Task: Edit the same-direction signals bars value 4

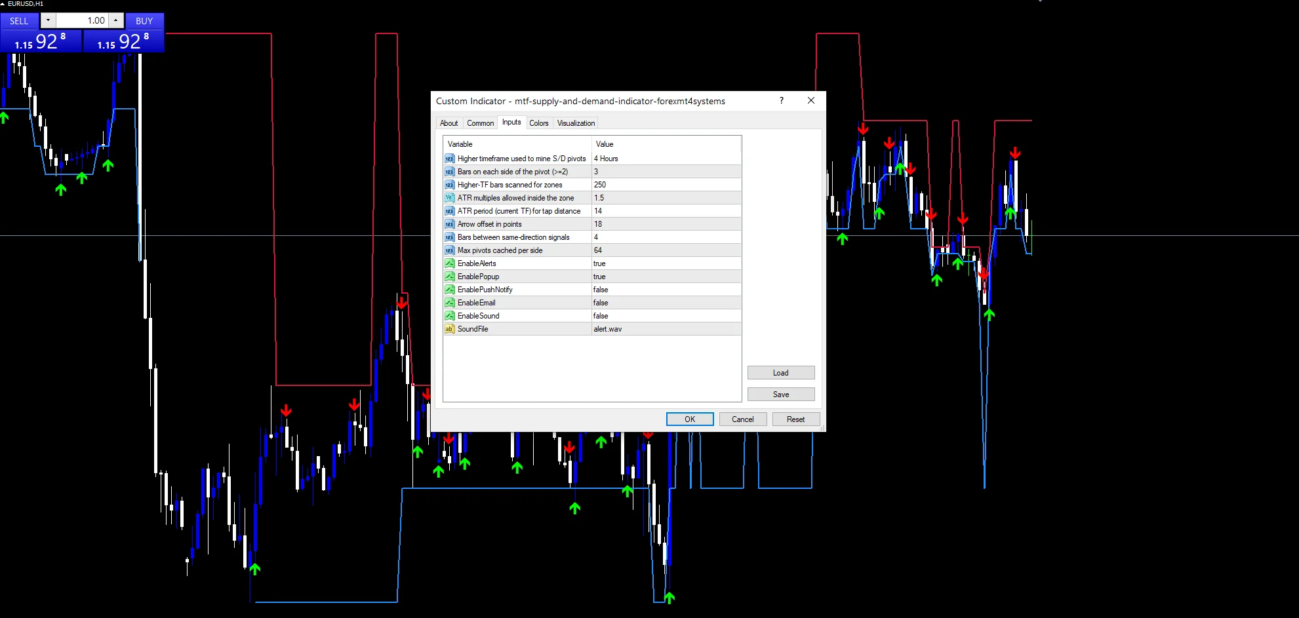Action: click(x=666, y=237)
